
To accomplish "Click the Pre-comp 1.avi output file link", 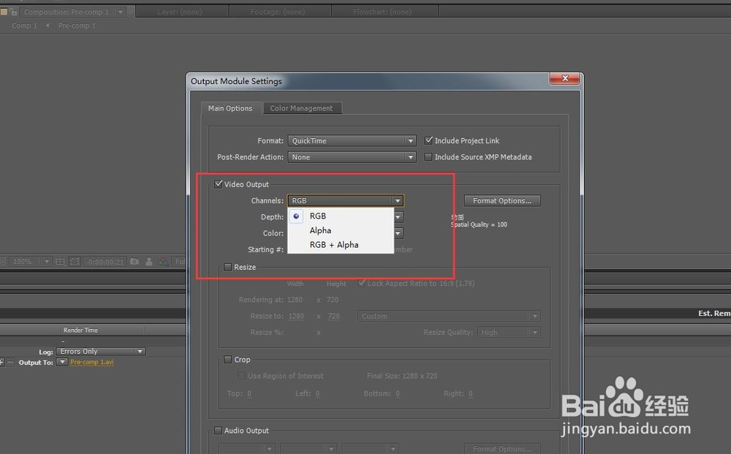I will [92, 362].
